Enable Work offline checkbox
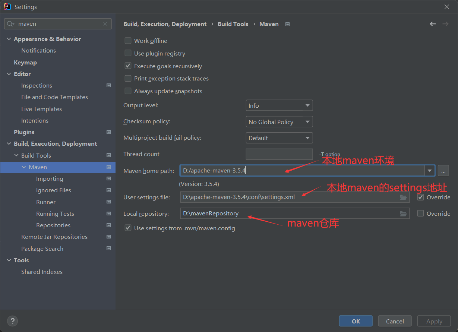This screenshot has width=458, height=332. (128, 41)
